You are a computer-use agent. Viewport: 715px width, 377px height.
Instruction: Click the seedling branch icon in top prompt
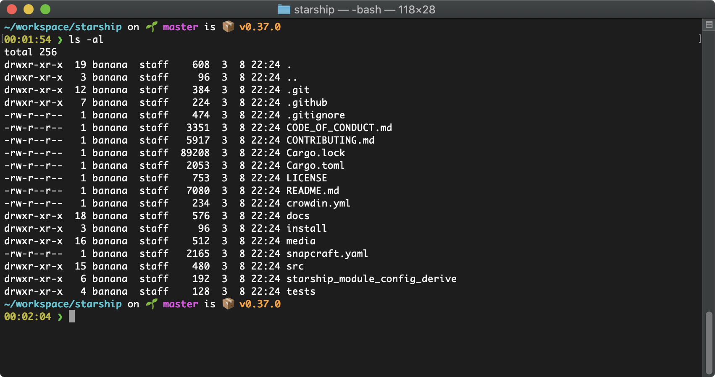pyautogui.click(x=152, y=27)
